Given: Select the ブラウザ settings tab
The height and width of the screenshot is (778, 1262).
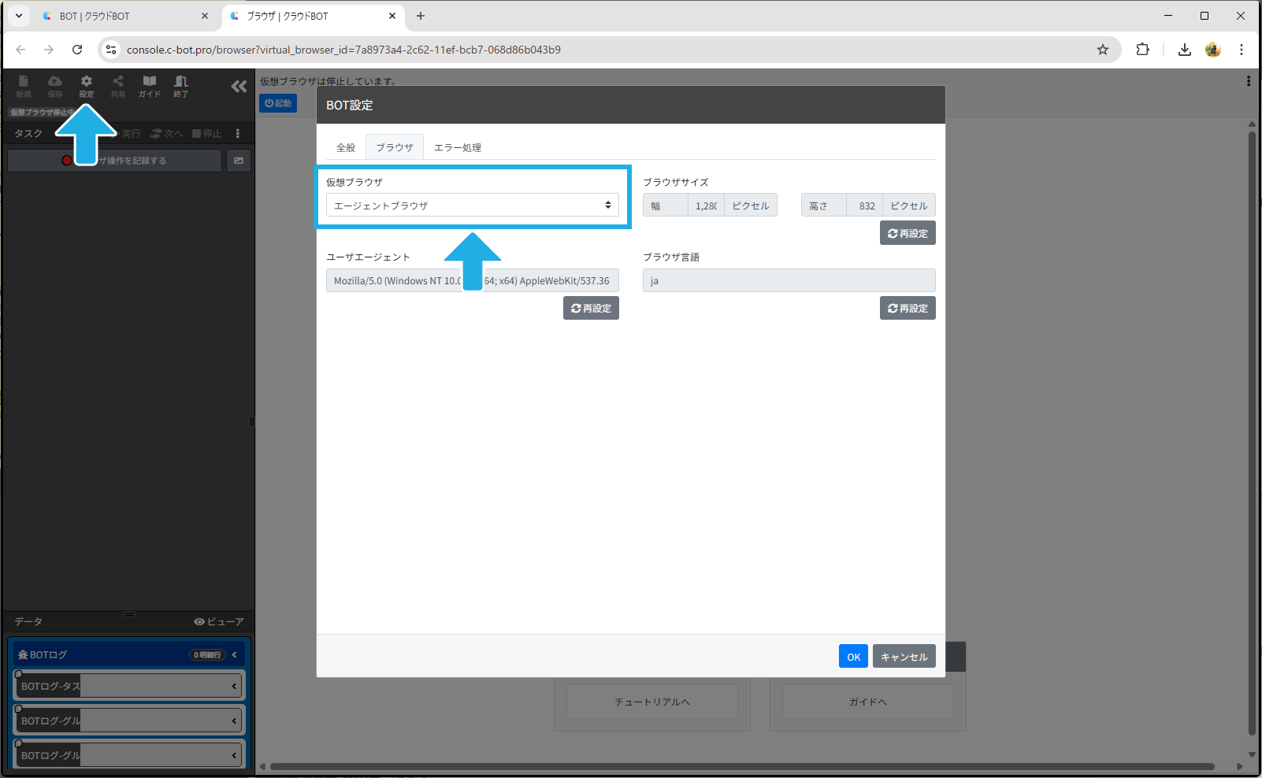Looking at the screenshot, I should pyautogui.click(x=395, y=147).
